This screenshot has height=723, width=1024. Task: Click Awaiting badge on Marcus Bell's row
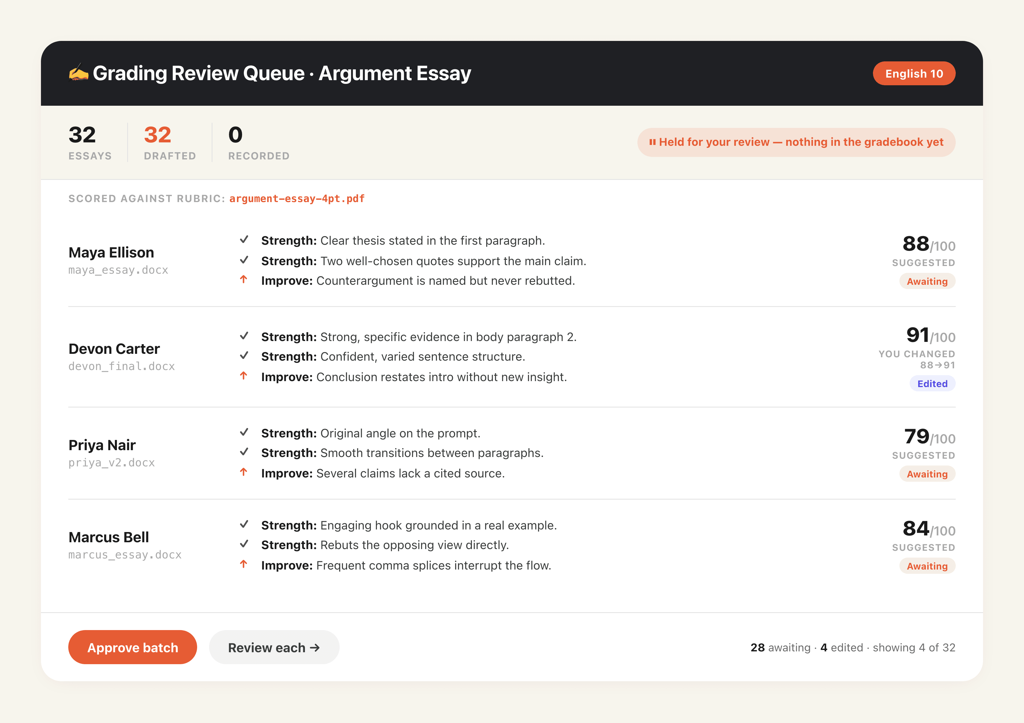tap(927, 566)
